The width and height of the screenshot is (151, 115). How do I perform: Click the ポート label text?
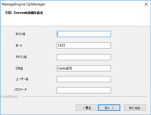coord(19,45)
